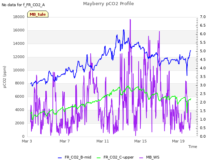Click the 14000 left axis value

point(19,43)
